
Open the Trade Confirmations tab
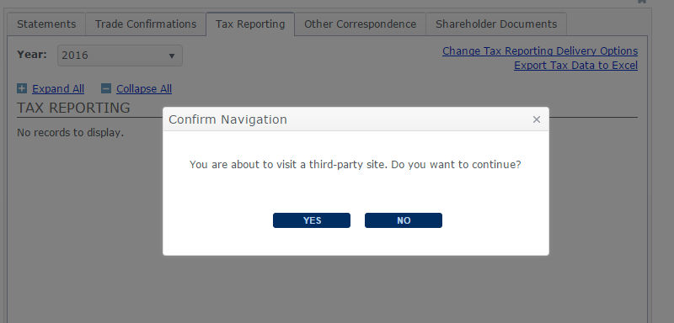pyautogui.click(x=146, y=24)
